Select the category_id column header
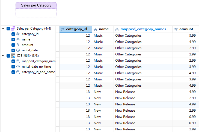The width and height of the screenshot is (199, 132). pyautogui.click(x=76, y=29)
